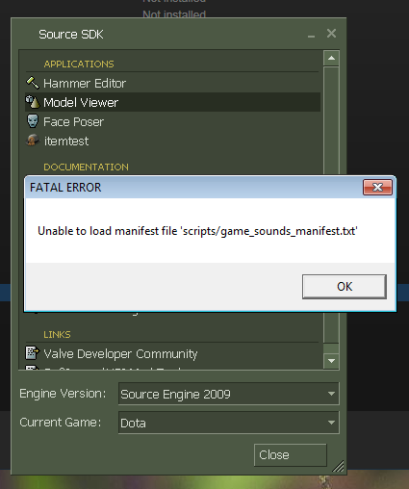Select Hammer Editor in the applications list
This screenshot has width=409, height=489.
pyautogui.click(x=172, y=83)
